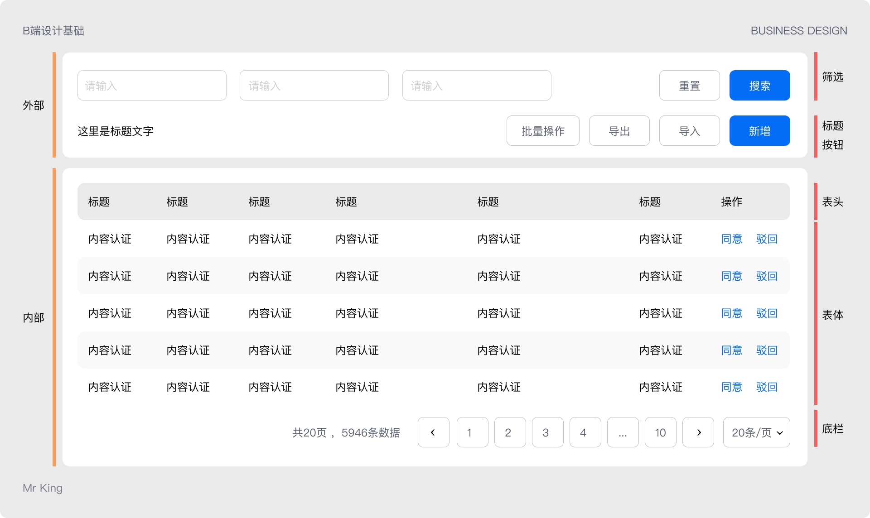This screenshot has height=518, width=870.
Task: Click the chevron arrow on the page size selector
Action: click(780, 432)
